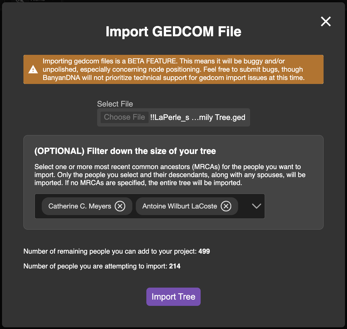Select the Catherine C. Meyers chip label
Screen dimensions: 347x329
point(79,206)
